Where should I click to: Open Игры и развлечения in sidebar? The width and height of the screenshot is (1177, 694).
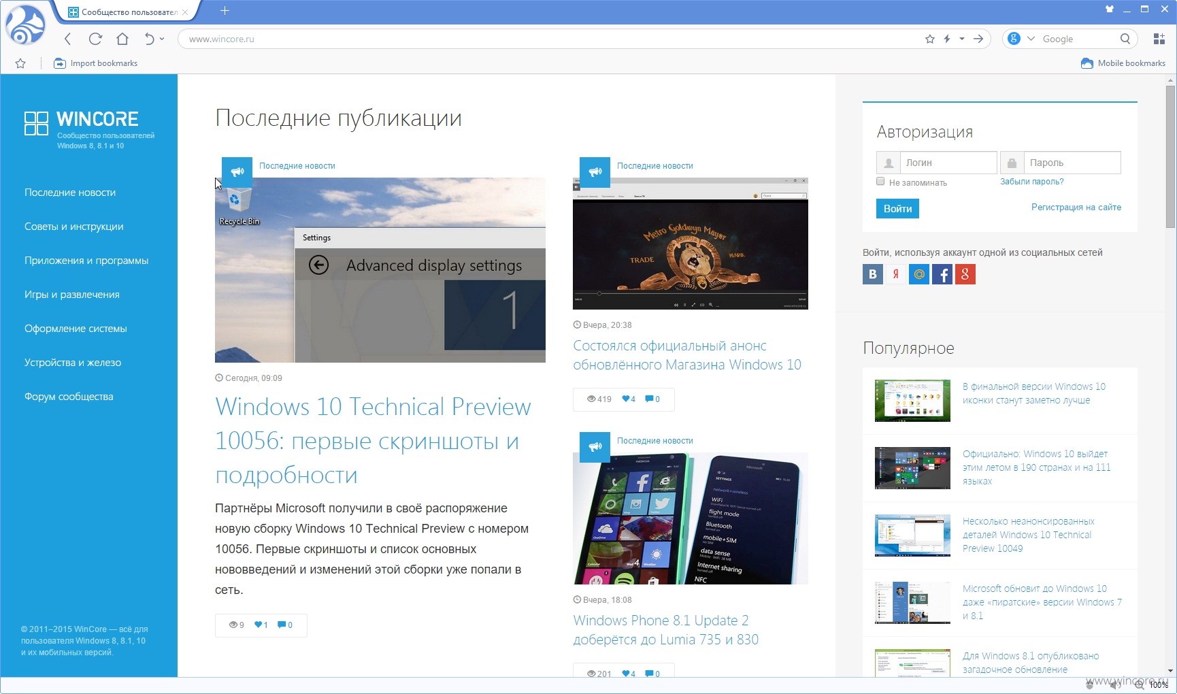(72, 295)
